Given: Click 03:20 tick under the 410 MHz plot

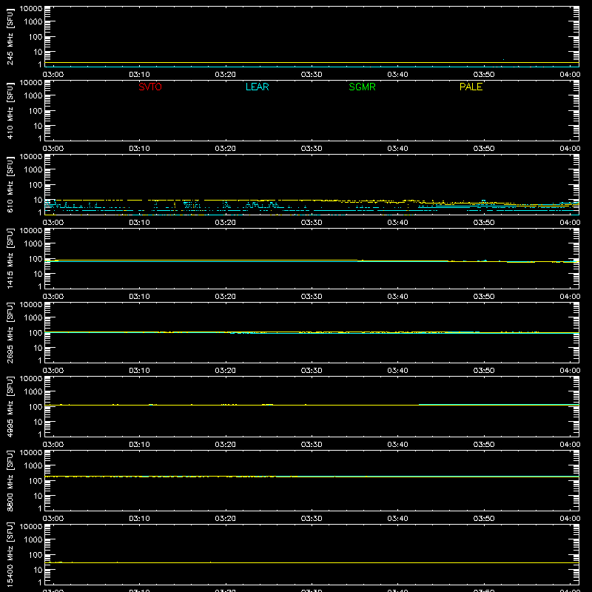Looking at the screenshot, I should (x=226, y=149).
